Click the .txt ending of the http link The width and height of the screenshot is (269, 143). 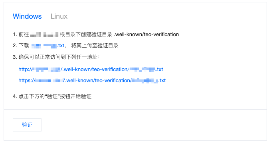click(x=159, y=69)
